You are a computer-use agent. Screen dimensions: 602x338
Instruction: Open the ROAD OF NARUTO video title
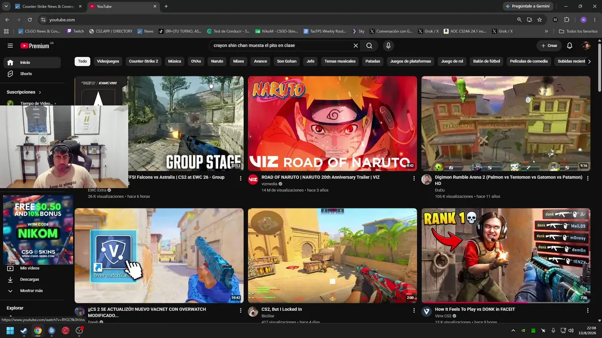tap(320, 177)
